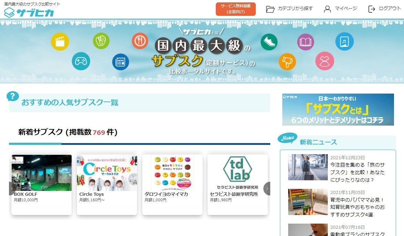Click the Circle Toys title text

click(x=91, y=194)
